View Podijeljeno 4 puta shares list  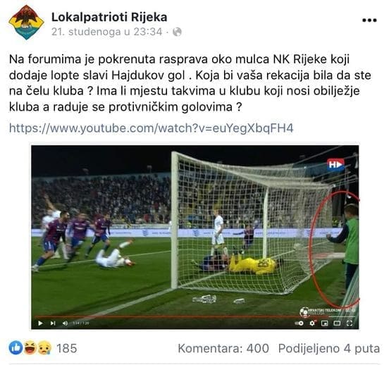click(x=329, y=348)
